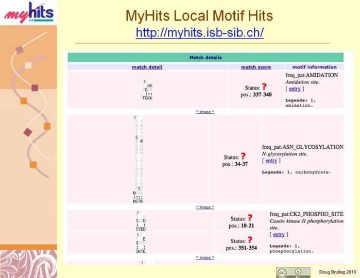The image size is (360, 278).
Task: Click the red question mark for AMIDATION status
Action: click(x=264, y=87)
